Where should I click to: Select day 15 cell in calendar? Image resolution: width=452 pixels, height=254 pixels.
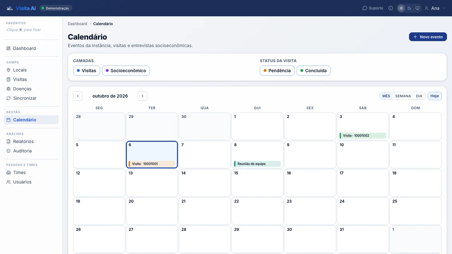tap(257, 183)
